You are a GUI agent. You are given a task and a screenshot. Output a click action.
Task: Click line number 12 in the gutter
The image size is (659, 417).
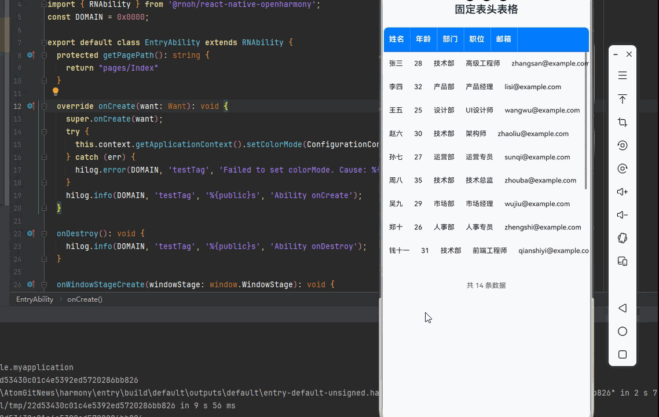[x=17, y=106]
